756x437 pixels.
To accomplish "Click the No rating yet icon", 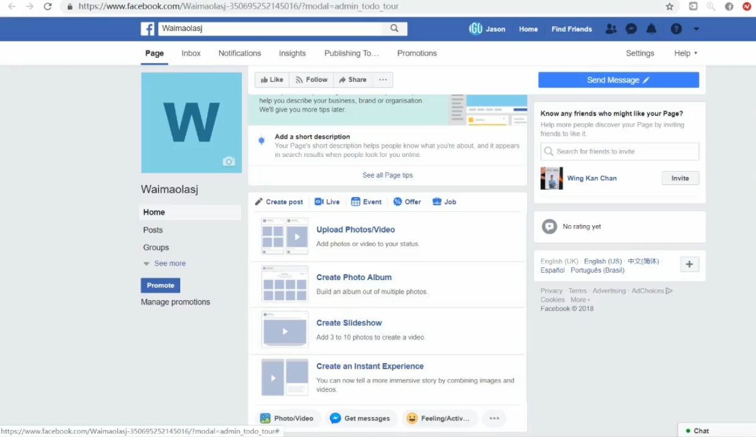I will tap(550, 226).
